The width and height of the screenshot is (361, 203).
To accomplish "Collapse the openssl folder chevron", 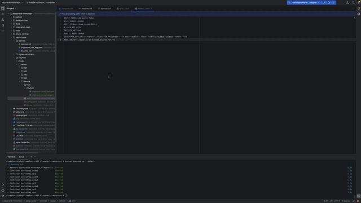I will [x=14, y=41].
